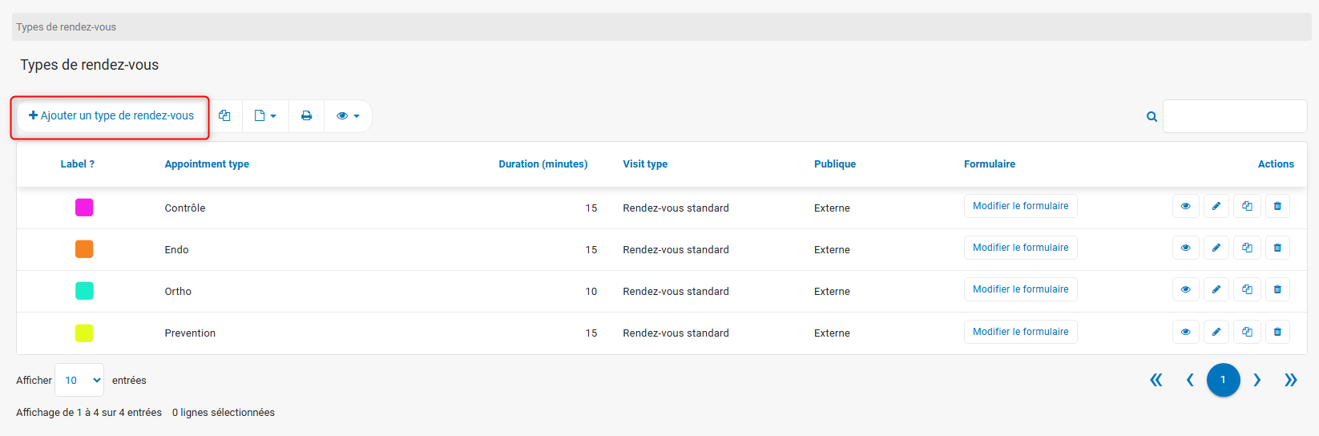This screenshot has height=436, width=1319.
Task: Open the column visibility eye dropdown
Action: point(348,116)
